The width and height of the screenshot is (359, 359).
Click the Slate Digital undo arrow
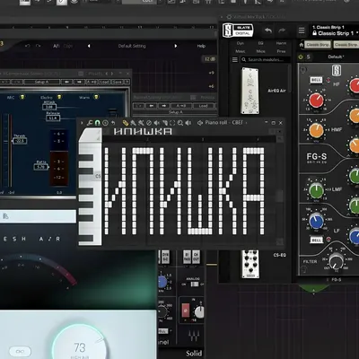pos(267,31)
